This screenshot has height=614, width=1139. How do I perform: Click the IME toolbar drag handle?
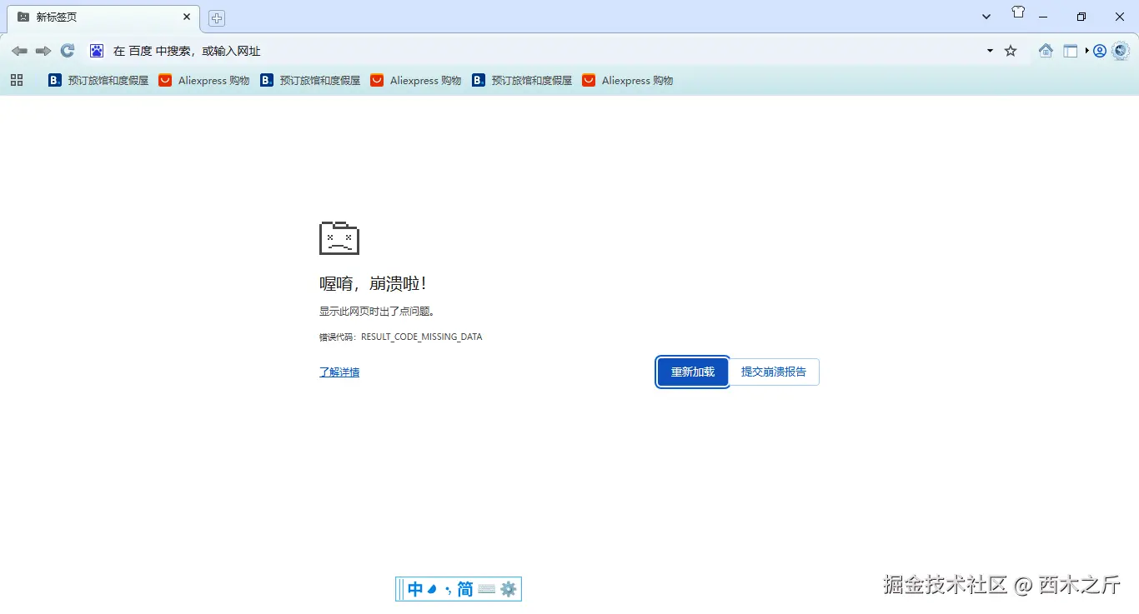point(401,590)
